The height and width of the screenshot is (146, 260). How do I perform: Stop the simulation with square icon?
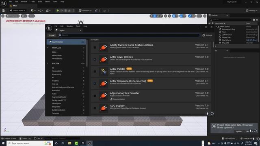(65, 11)
